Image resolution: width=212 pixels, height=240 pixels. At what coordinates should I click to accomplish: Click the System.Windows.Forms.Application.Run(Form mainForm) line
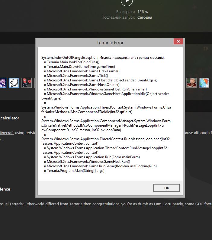pos(92,157)
